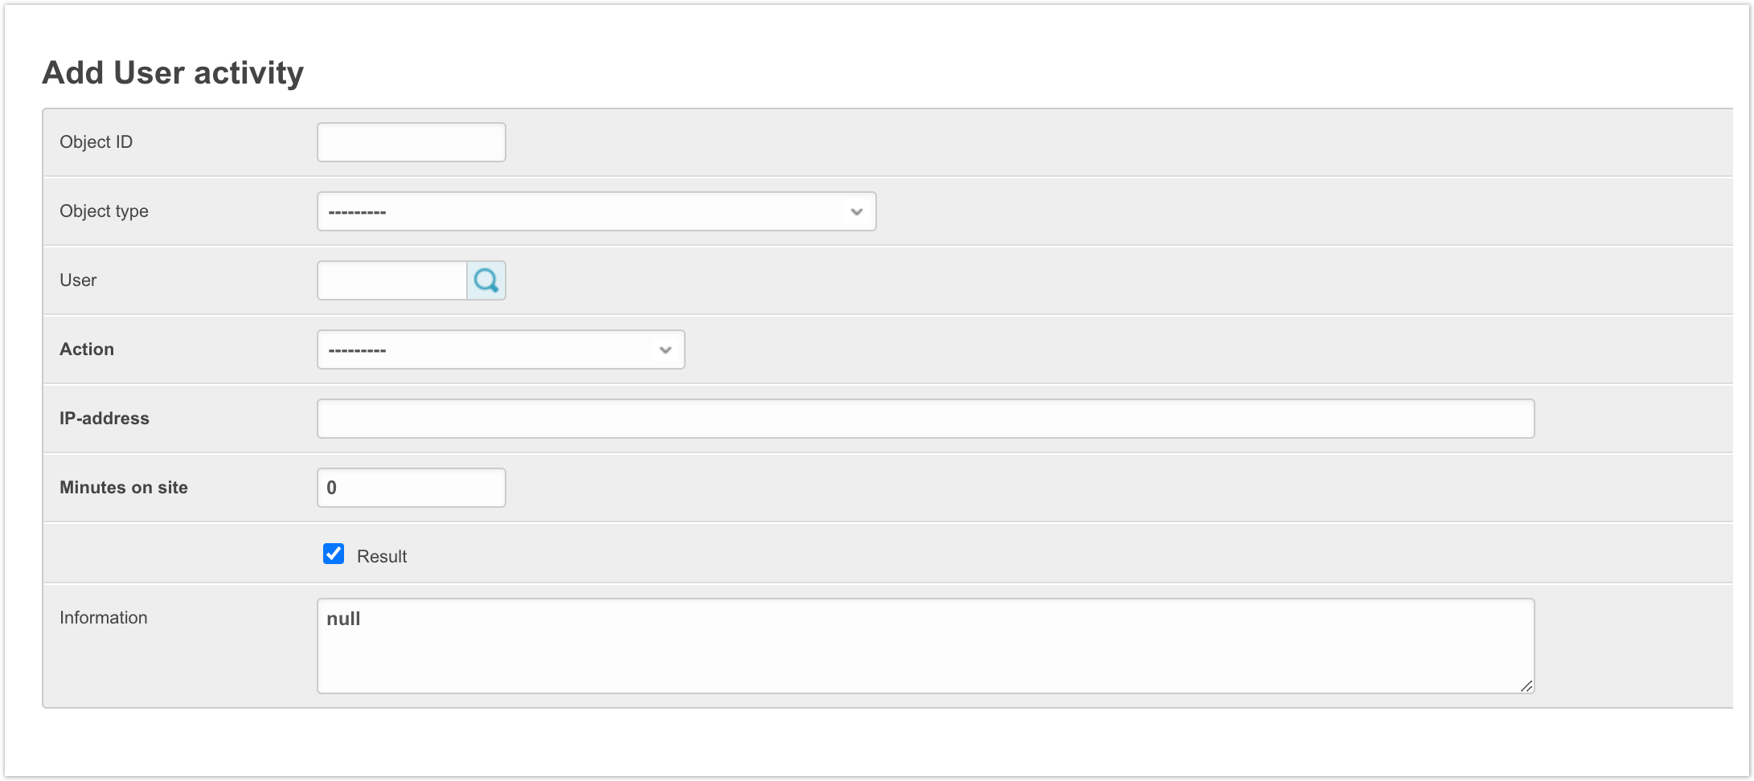Viewport: 1754px width, 781px height.
Task: Click into the User text field
Action: (x=392, y=280)
